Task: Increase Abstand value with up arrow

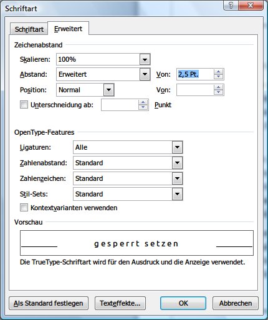Action: (x=218, y=72)
